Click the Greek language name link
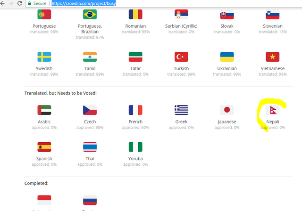The width and height of the screenshot is (302, 211). tap(181, 122)
